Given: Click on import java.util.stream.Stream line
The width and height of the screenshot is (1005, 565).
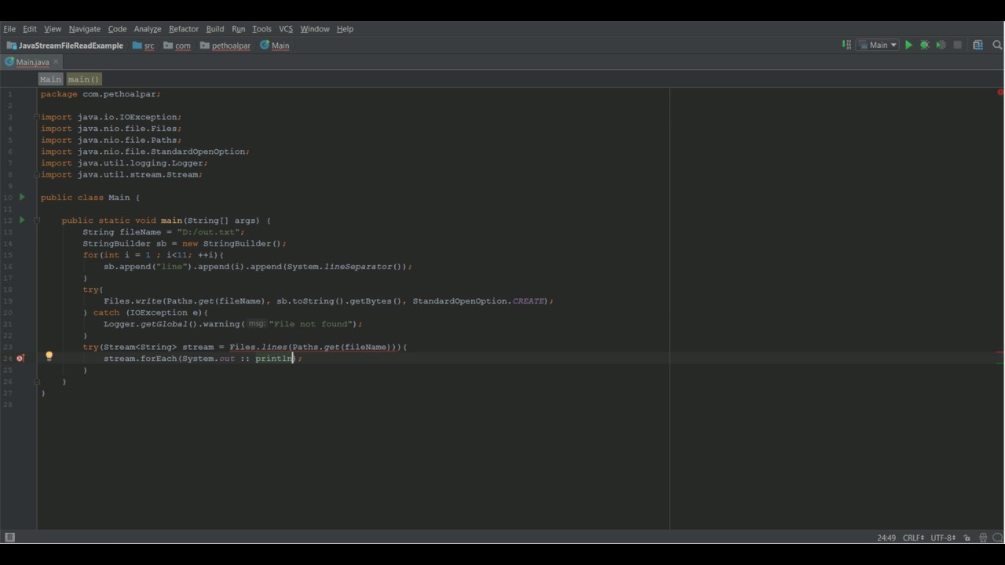Looking at the screenshot, I should pos(122,175).
